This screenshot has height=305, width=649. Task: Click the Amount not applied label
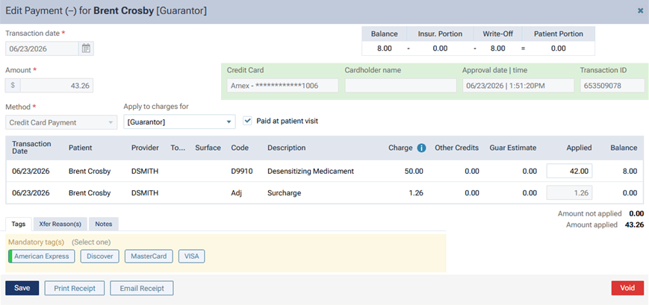pos(589,214)
